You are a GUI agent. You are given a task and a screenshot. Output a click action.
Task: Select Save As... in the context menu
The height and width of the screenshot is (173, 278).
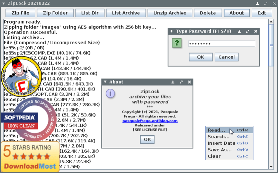tap(219, 150)
